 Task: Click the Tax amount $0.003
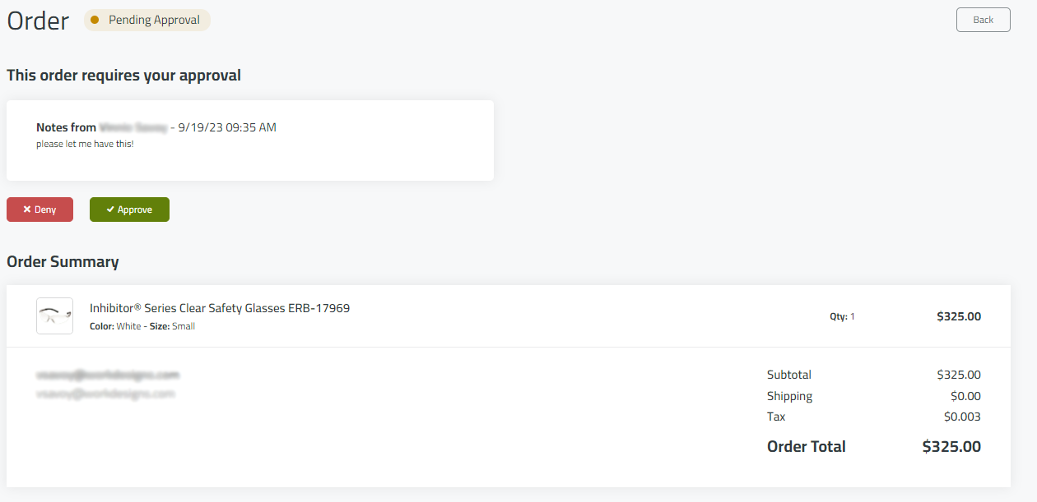pos(961,417)
